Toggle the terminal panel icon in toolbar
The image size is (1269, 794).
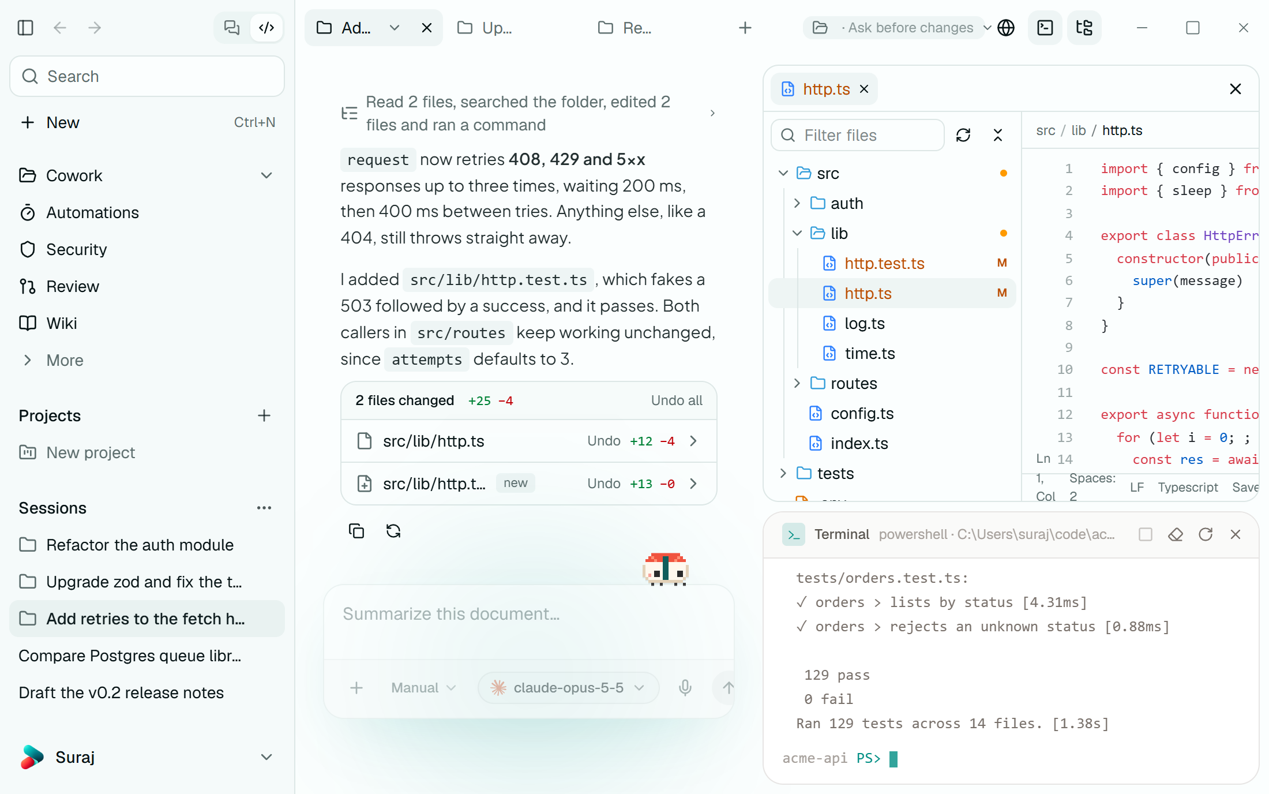pos(1045,28)
